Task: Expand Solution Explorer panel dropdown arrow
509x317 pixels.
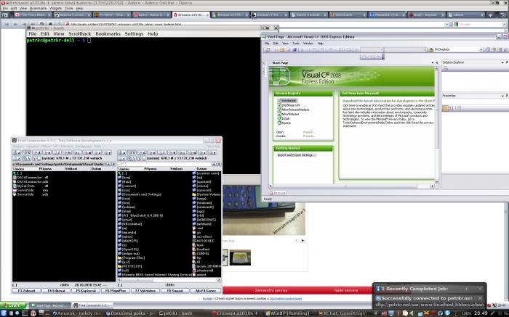Action: pos(502,62)
